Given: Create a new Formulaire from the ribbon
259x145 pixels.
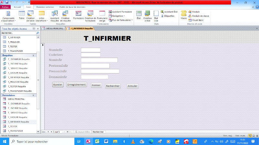Looking at the screenshot, I should 78,15.
